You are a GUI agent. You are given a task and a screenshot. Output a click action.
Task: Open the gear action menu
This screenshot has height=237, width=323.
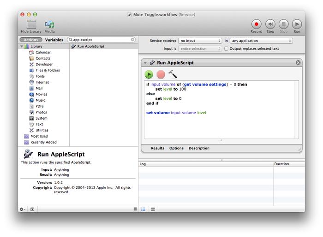pos(23,209)
